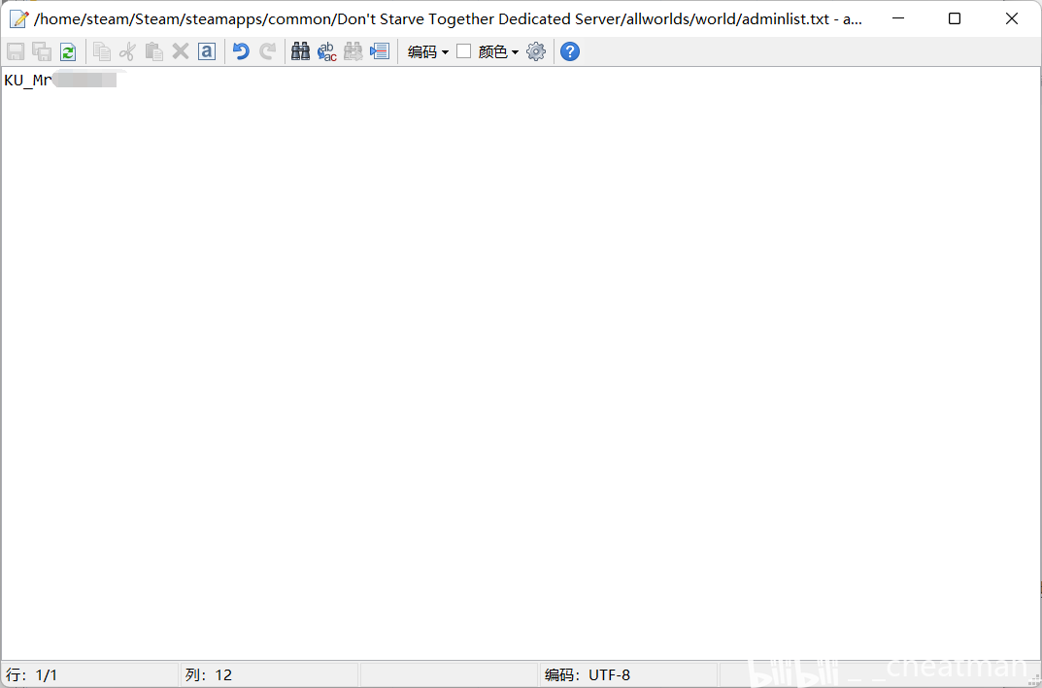This screenshot has height=688, width=1042.
Task: Cut selection using the scissors icon
Action: (x=127, y=51)
